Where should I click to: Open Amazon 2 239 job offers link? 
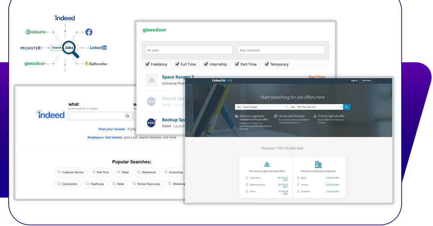333,185
